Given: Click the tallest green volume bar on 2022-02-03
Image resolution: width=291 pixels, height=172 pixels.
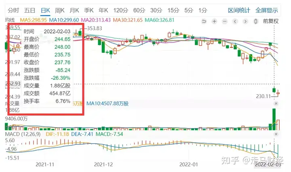Looking at the screenshot, I should tap(274, 119).
